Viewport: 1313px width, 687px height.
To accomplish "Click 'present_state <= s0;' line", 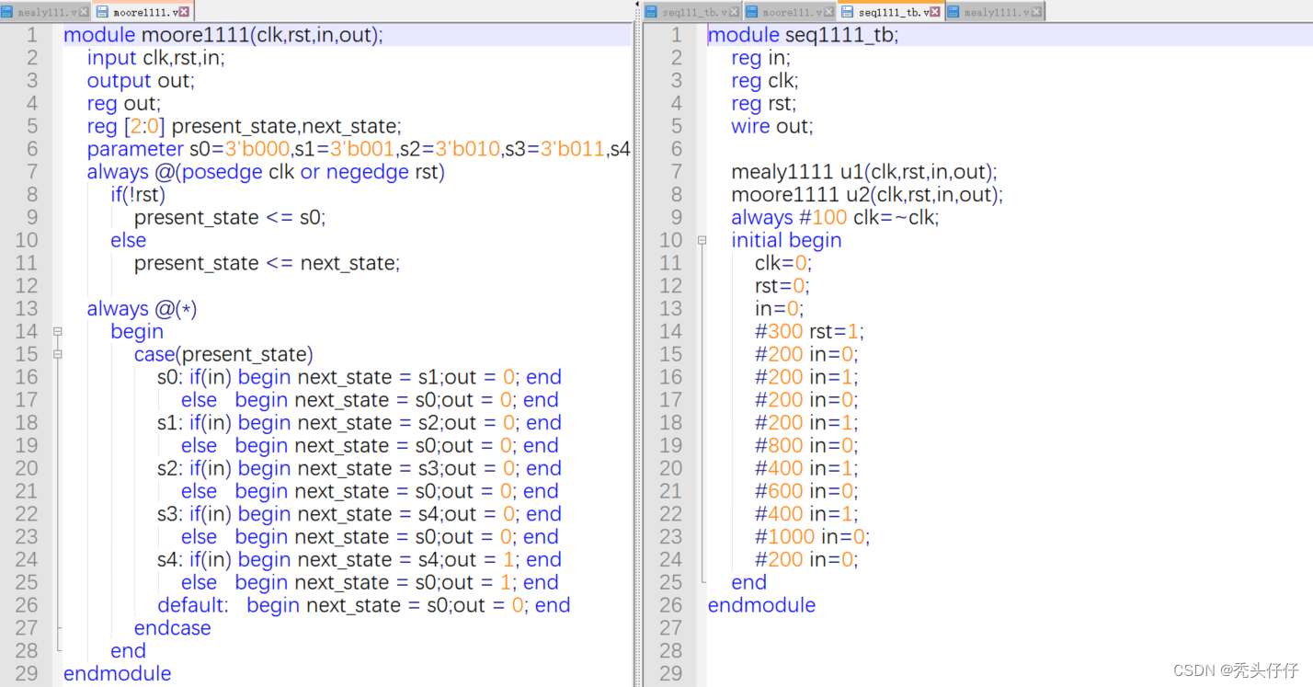I will click(x=230, y=218).
